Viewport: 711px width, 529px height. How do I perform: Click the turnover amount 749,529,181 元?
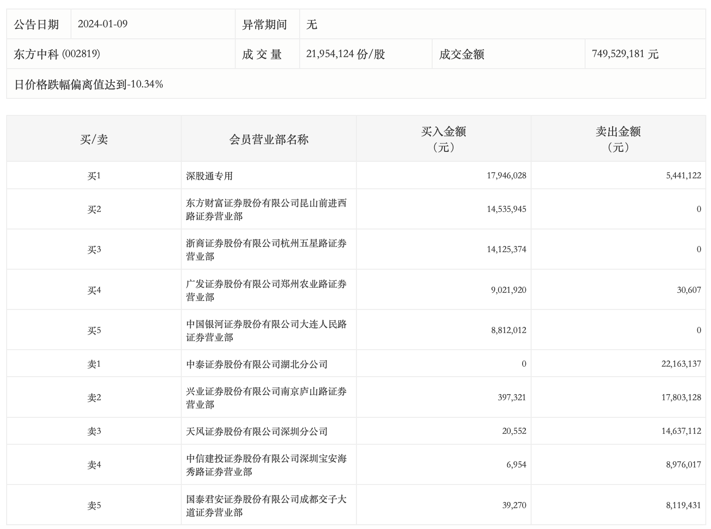coord(625,54)
